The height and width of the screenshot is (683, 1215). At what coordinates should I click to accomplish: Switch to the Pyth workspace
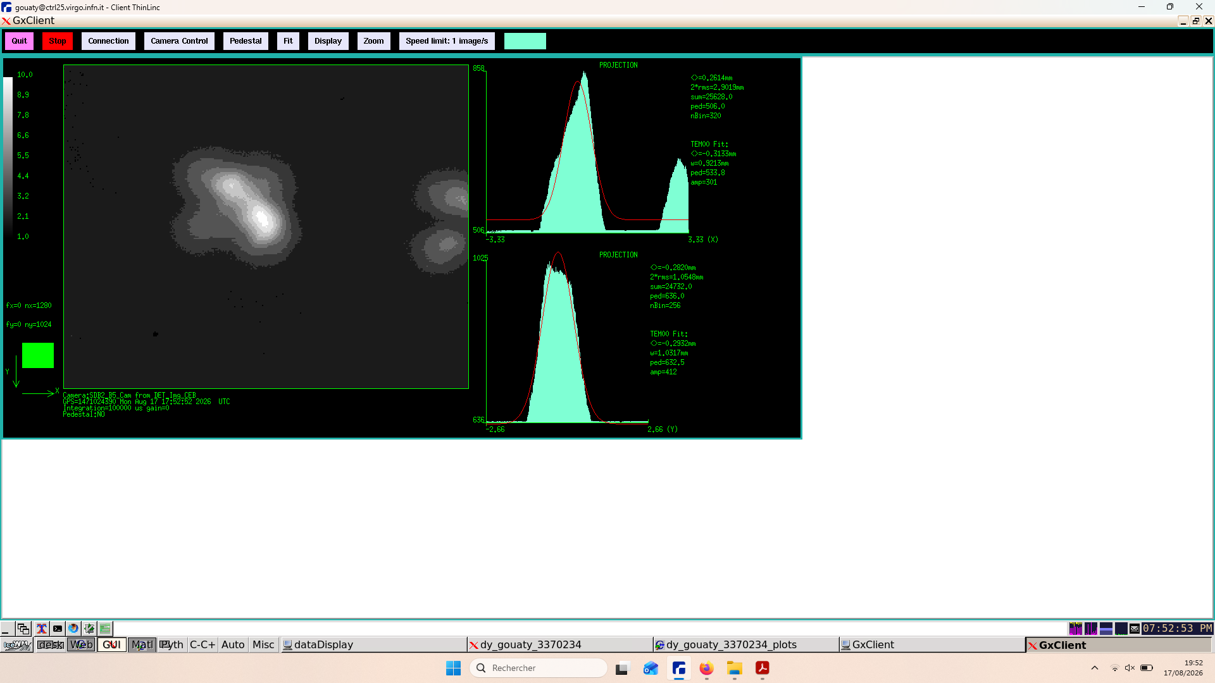click(x=171, y=645)
